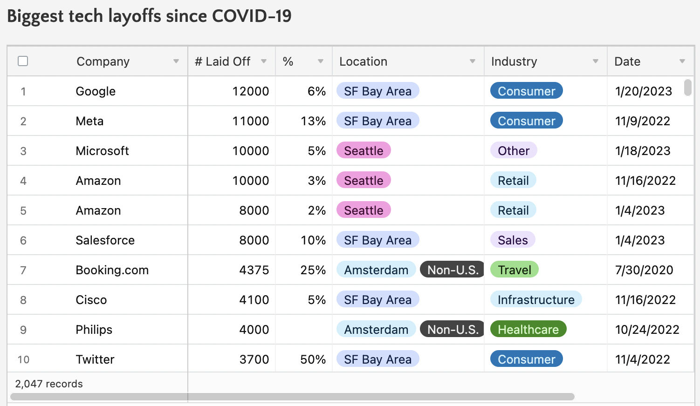This screenshot has width=700, height=406.
Task: Open the % column dropdown arrow
Action: click(x=321, y=61)
